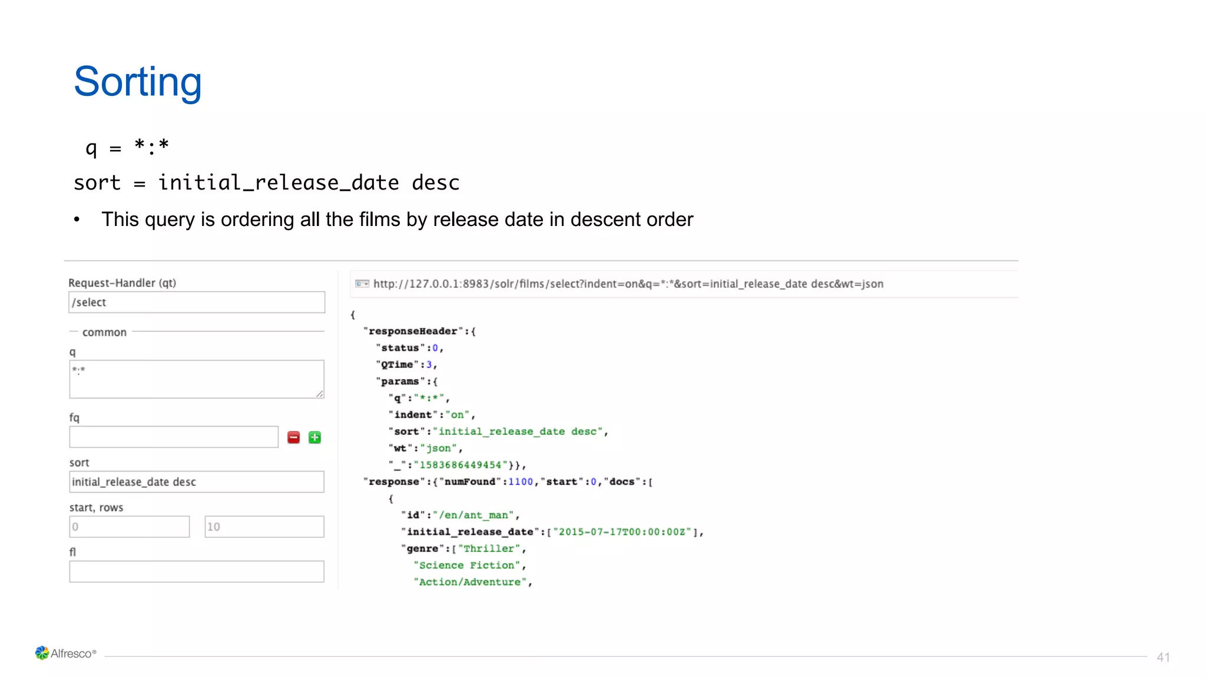The width and height of the screenshot is (1206, 678).
Task: Click the rows field showing 10
Action: tap(264, 527)
